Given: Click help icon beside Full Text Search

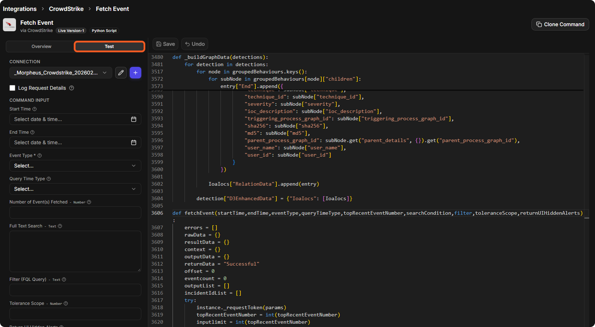Looking at the screenshot, I should tap(60, 226).
